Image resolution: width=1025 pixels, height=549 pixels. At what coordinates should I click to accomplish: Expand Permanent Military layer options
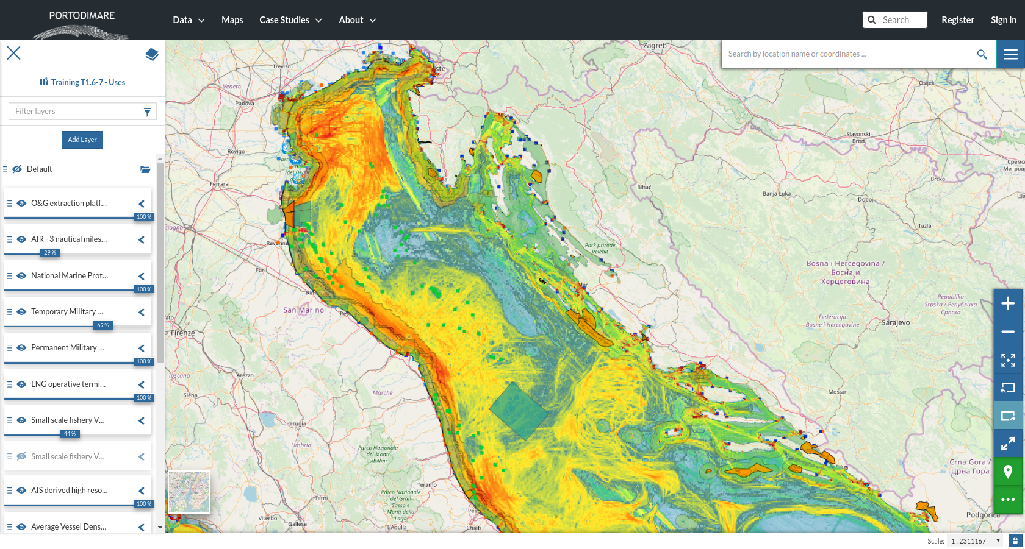pyautogui.click(x=142, y=349)
